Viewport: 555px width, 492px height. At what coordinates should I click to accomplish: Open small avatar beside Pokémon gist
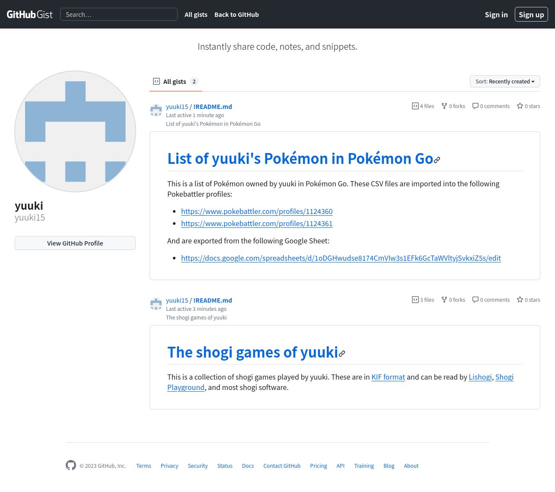click(156, 110)
